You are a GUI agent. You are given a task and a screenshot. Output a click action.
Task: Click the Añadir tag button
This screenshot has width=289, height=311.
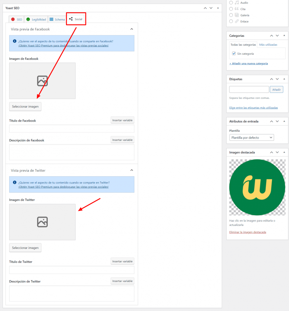click(277, 90)
